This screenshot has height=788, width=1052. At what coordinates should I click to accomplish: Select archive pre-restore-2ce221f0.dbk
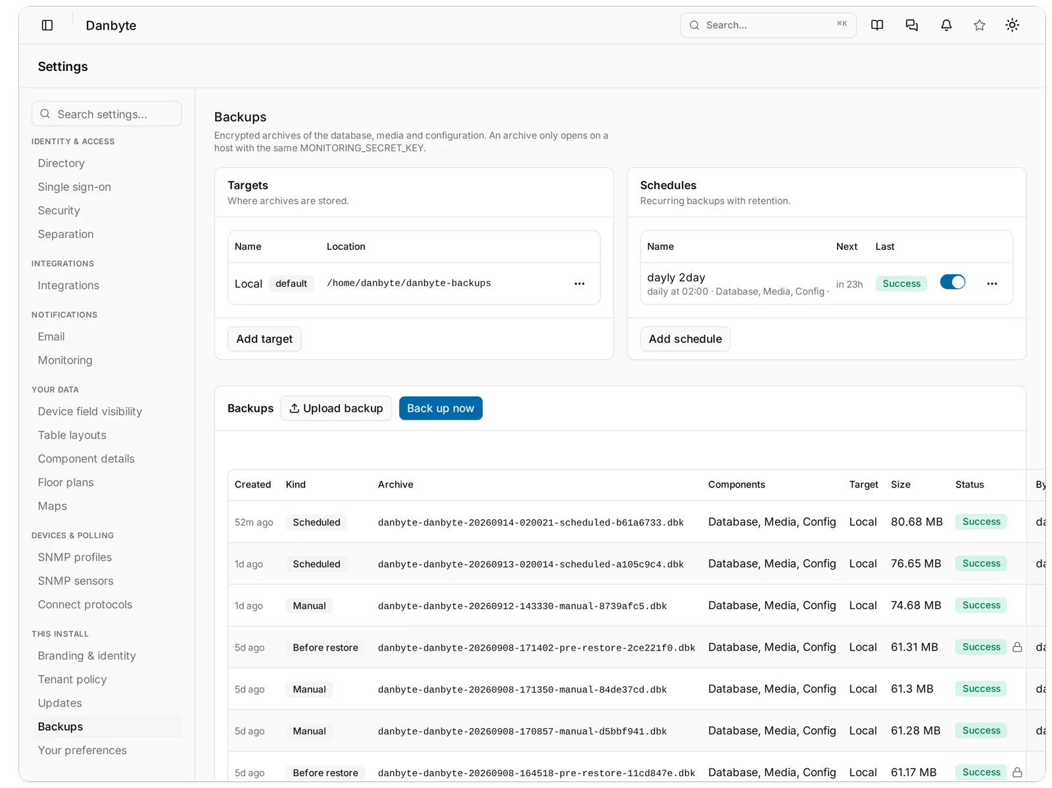pyautogui.click(x=537, y=648)
